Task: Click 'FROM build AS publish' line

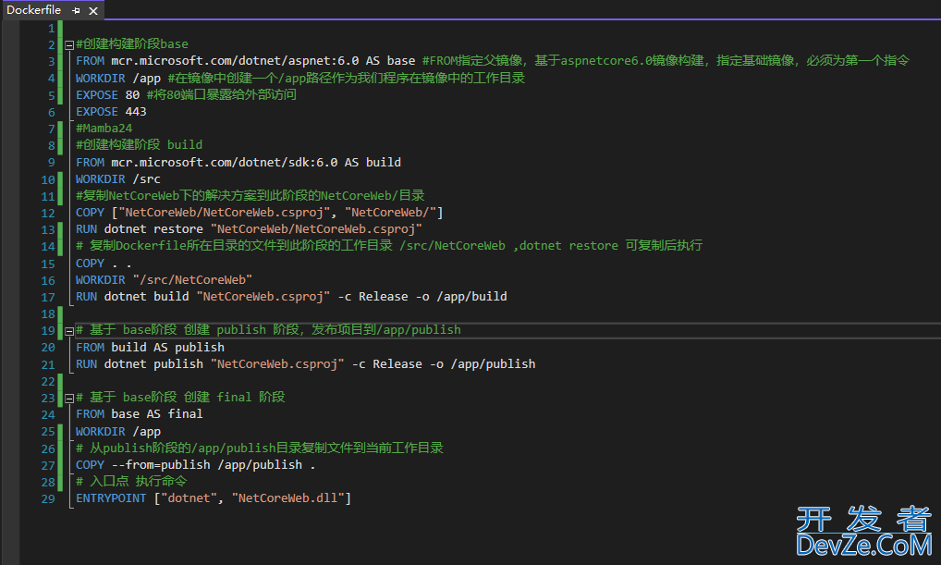Action: click(x=150, y=348)
